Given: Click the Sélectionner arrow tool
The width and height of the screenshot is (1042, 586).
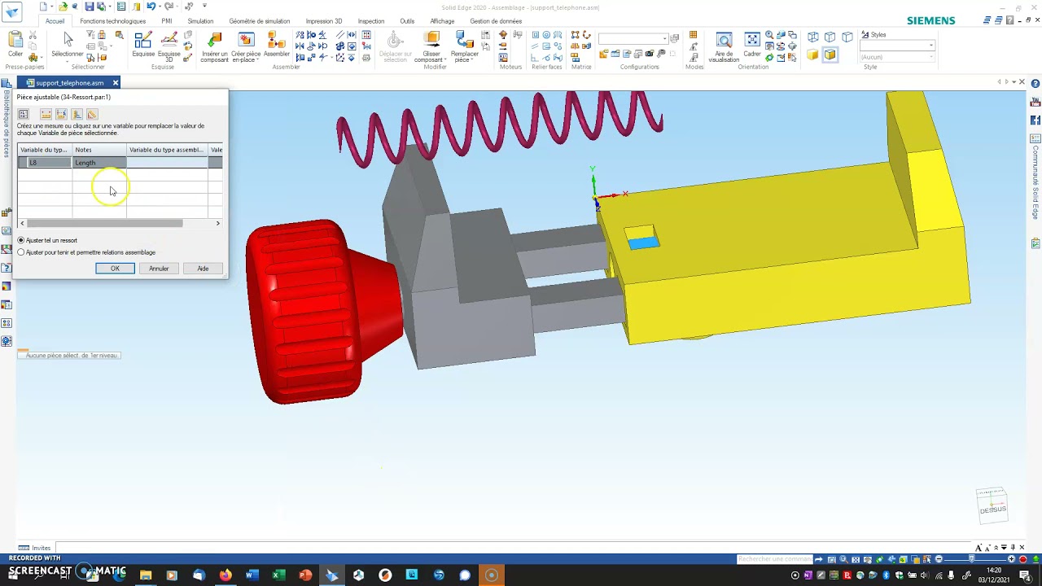Looking at the screenshot, I should coord(68,40).
